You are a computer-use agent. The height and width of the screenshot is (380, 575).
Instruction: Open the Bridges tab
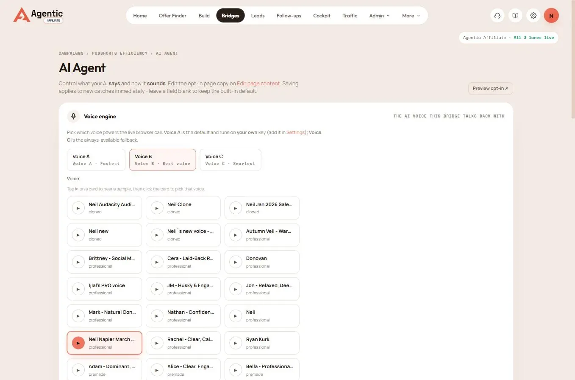click(231, 16)
